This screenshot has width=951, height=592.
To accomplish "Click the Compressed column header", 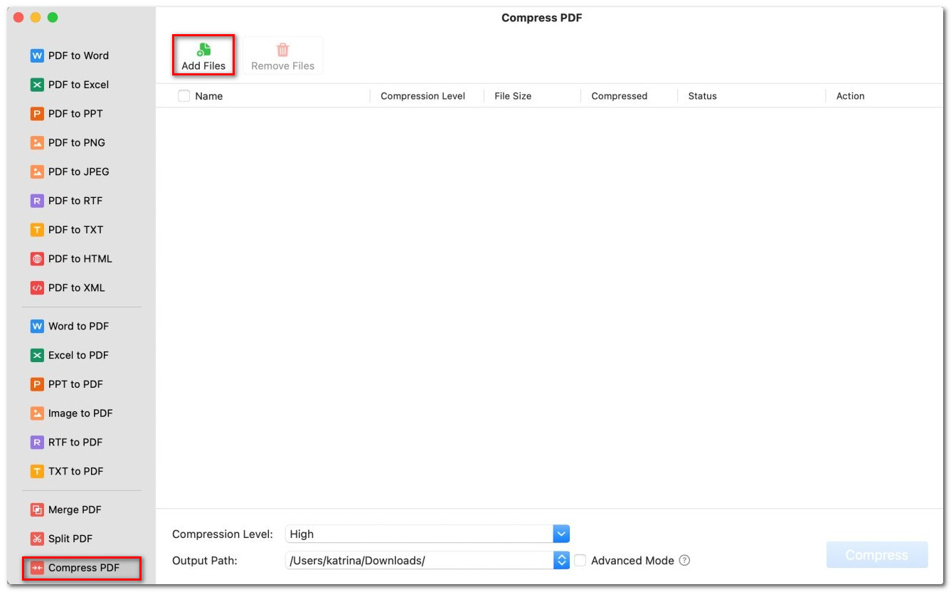I will click(620, 96).
